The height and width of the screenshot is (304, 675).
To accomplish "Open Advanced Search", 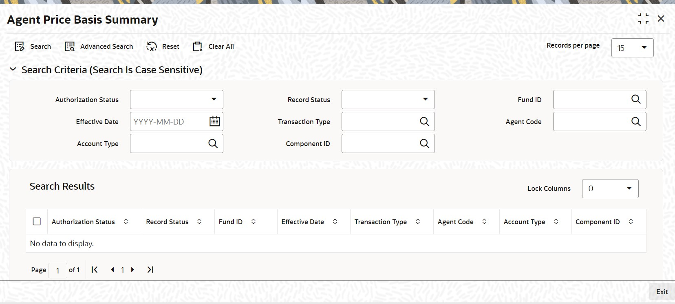I will click(99, 46).
